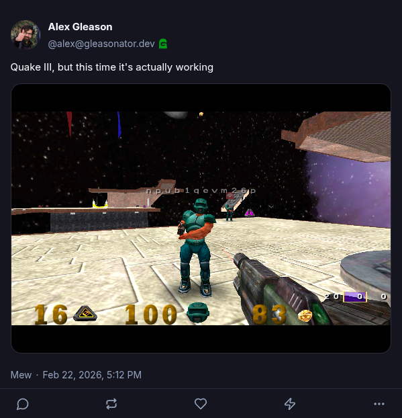Click the @alex@gleasonator.dev handle
Image resolution: width=402 pixels, height=418 pixels.
coord(101,44)
